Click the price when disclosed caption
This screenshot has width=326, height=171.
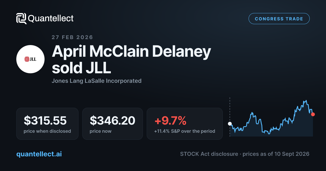47,131
